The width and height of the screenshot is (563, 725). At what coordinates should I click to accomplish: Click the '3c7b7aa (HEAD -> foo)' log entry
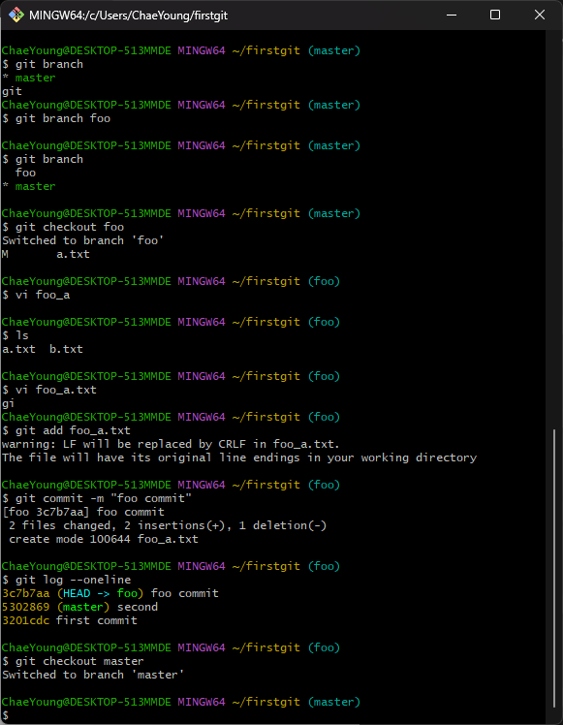click(x=110, y=593)
